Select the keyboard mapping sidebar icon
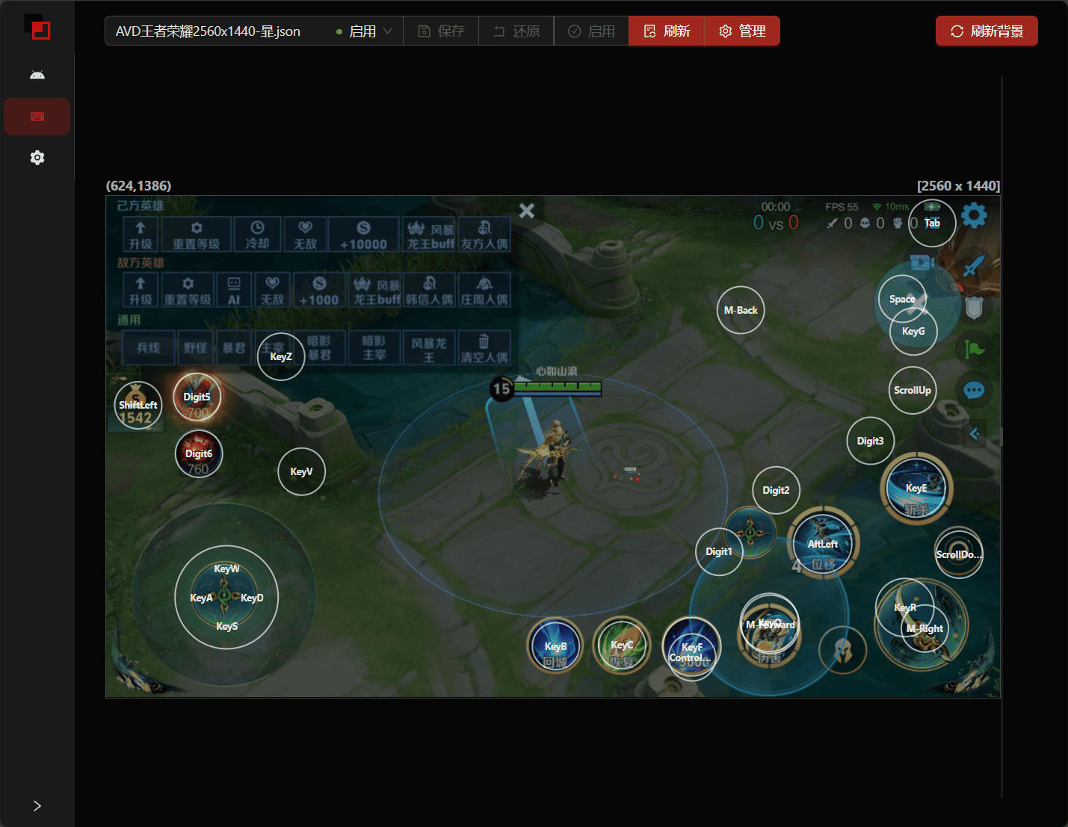1068x827 pixels. (x=37, y=117)
